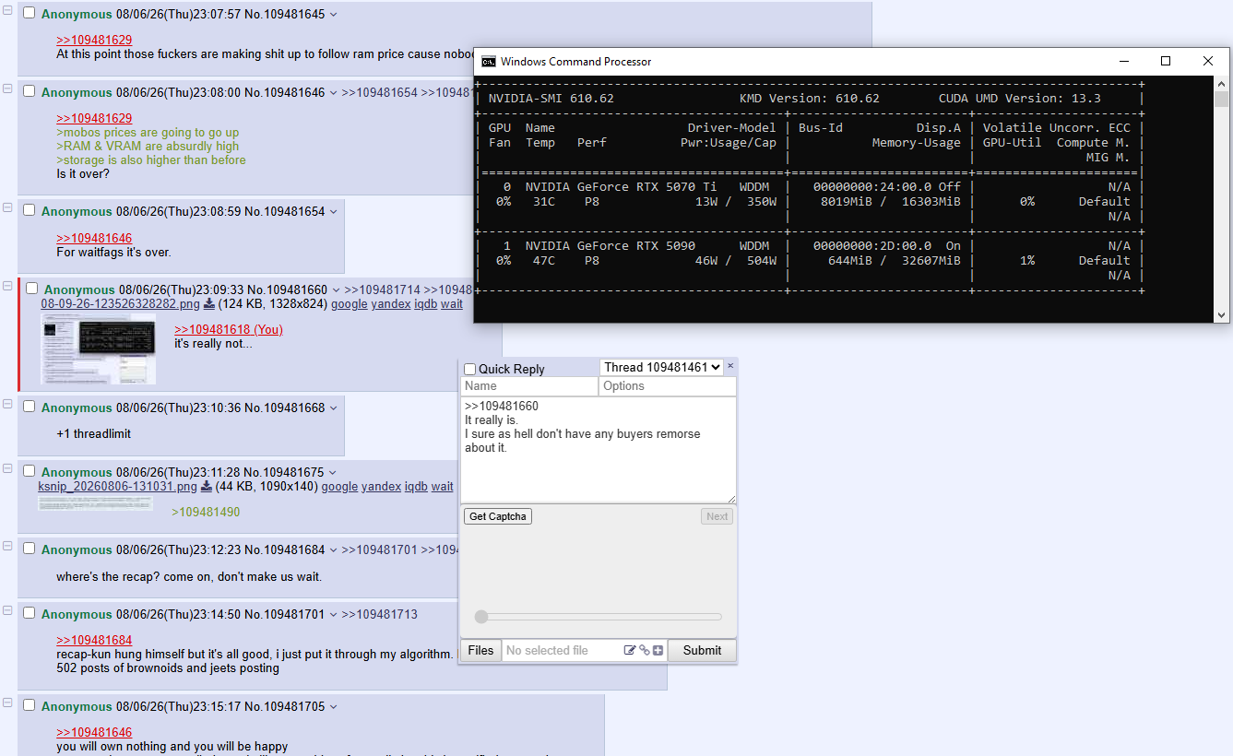Viewport: 1233px width, 756px height.
Task: Click the Command Processor scrollbar up arrow
Action: tap(1222, 83)
